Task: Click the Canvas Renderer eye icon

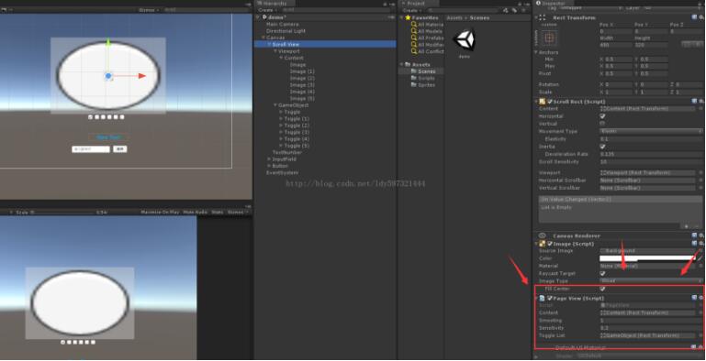Action: point(542,235)
